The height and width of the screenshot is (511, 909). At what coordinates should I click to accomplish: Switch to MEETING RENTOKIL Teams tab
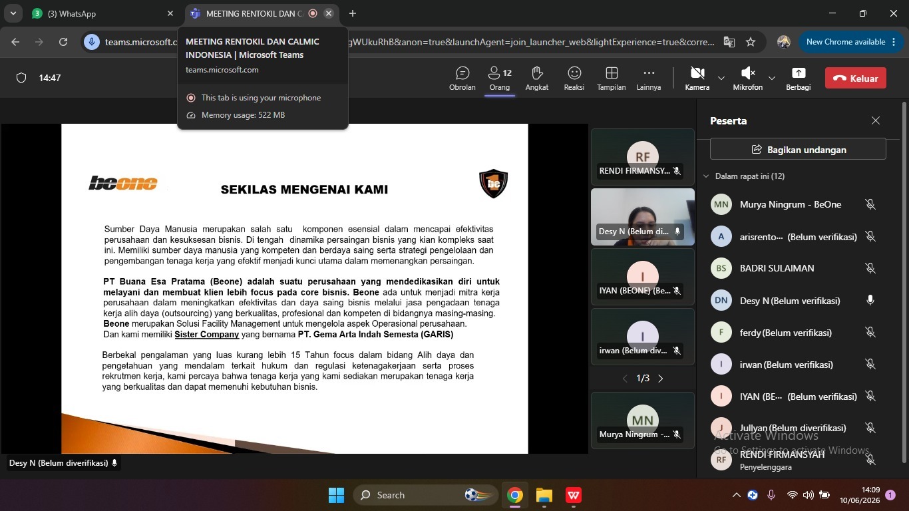coord(261,13)
